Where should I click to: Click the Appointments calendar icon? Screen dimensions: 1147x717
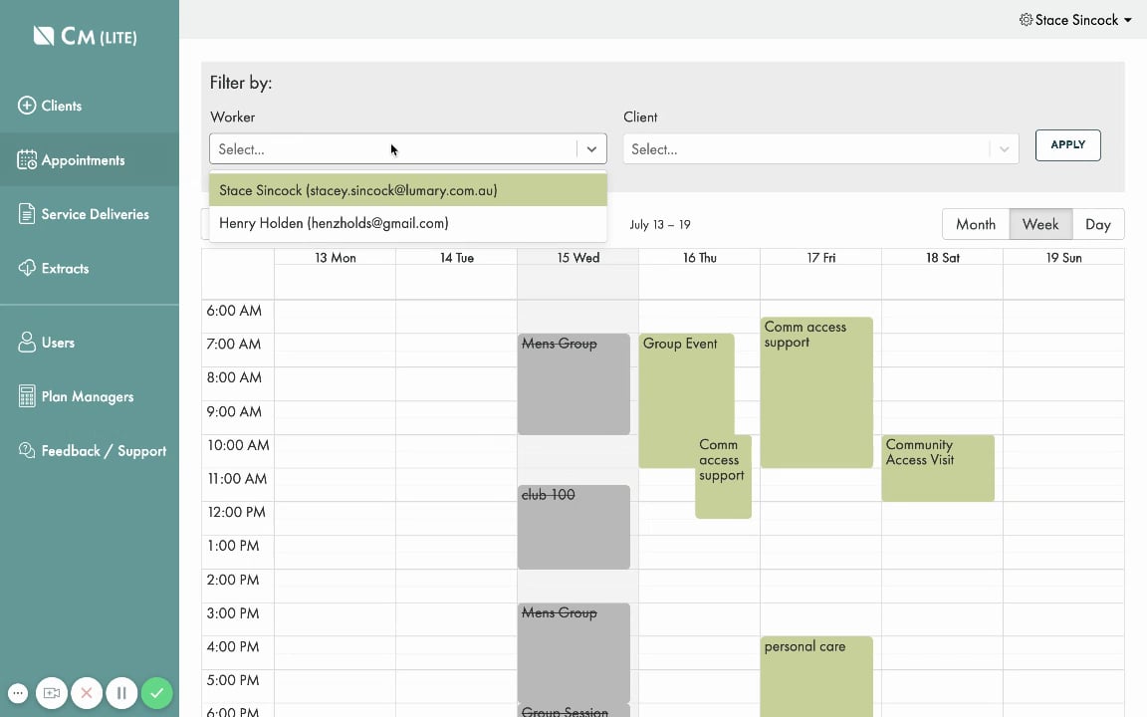tap(27, 159)
